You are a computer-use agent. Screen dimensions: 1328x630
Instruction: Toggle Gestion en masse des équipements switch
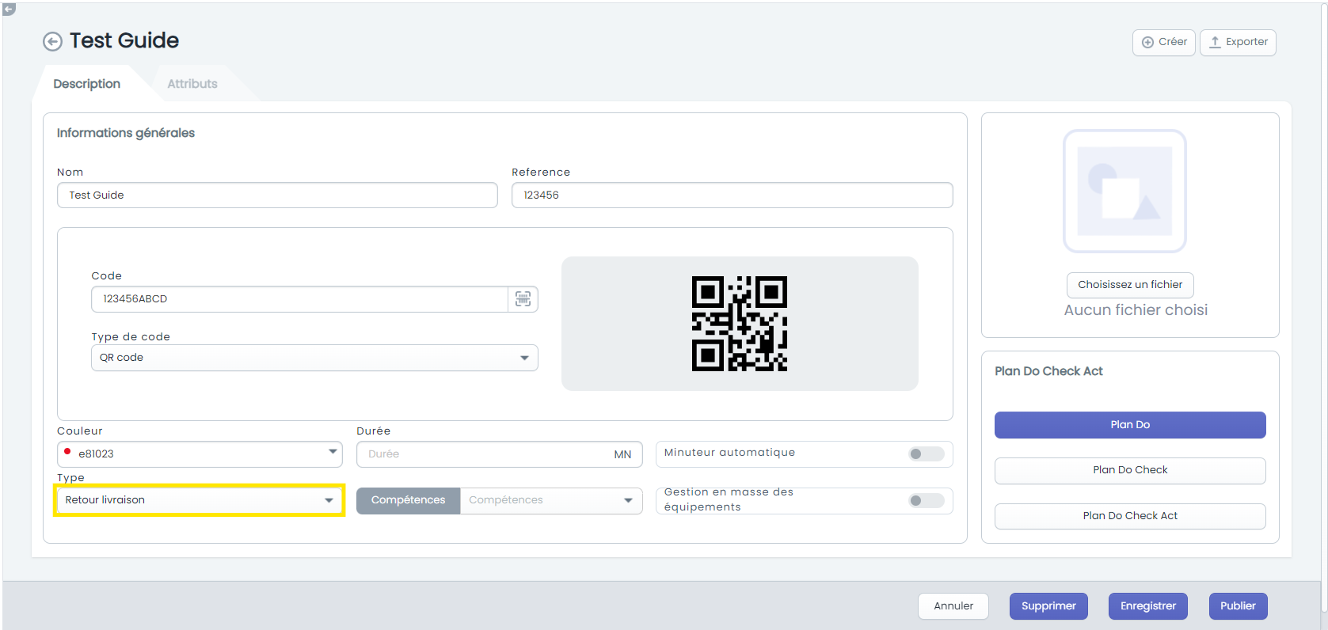pos(926,500)
